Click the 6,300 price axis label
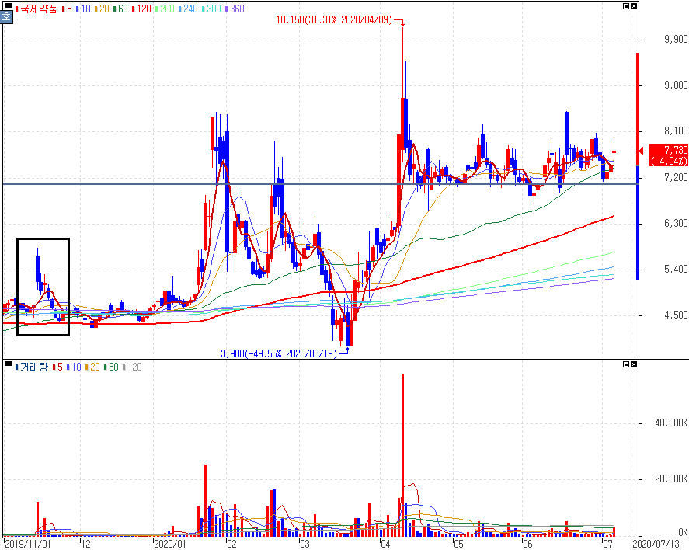689x550 pixels. (675, 223)
